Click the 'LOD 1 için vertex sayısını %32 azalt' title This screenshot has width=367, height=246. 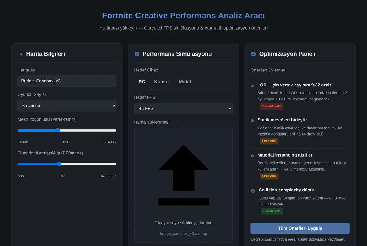click(x=294, y=85)
